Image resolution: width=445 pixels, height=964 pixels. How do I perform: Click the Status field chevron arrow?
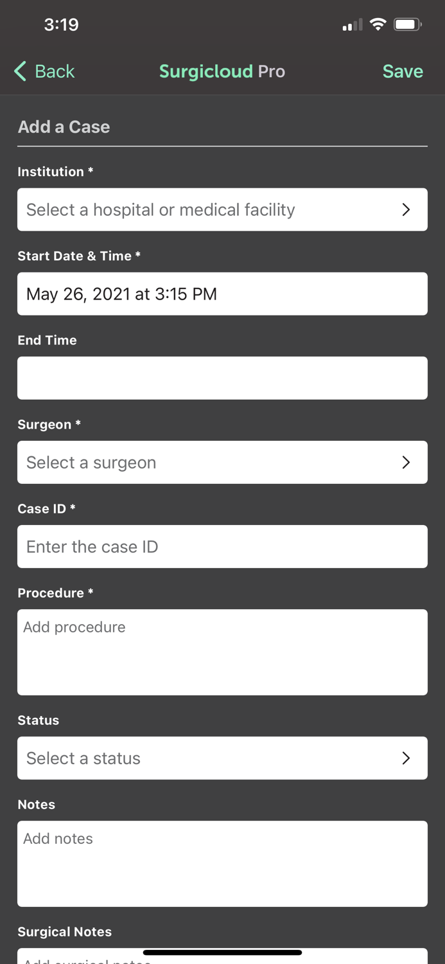tap(406, 758)
